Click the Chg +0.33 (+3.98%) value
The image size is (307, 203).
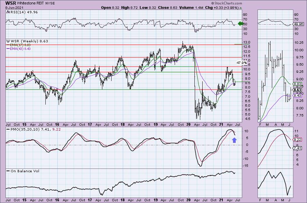coord(222,8)
